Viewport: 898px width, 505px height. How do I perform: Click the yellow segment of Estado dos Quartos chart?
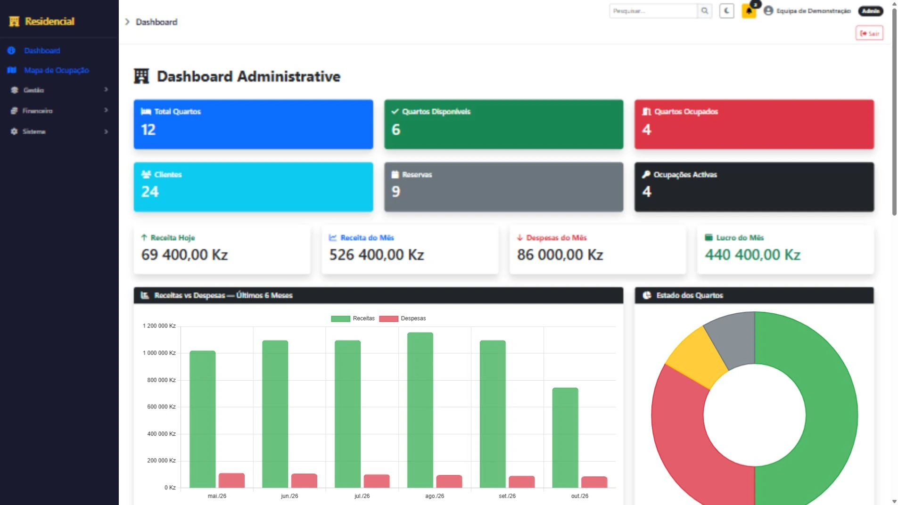coord(697,358)
